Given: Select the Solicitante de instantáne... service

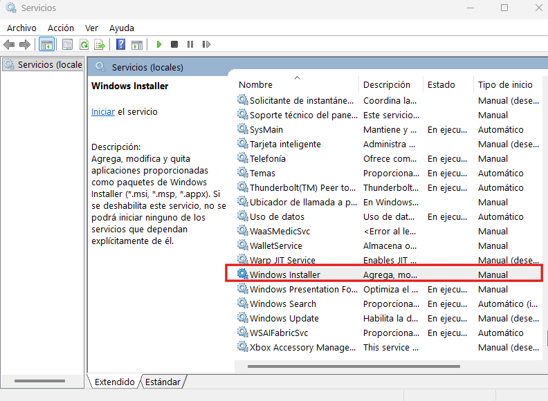Looking at the screenshot, I should (x=301, y=101).
